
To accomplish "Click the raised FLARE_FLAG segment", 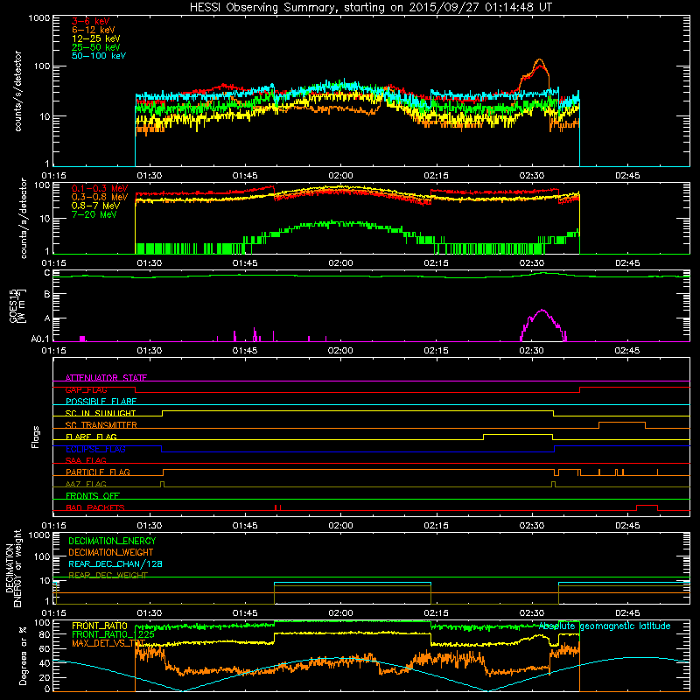I will point(518,434).
